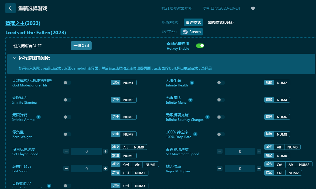Click the heart favorite icon

click(253, 8)
